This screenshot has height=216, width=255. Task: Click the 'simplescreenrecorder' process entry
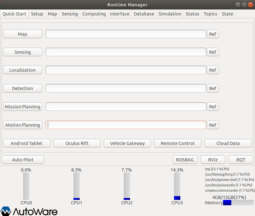point(230,190)
